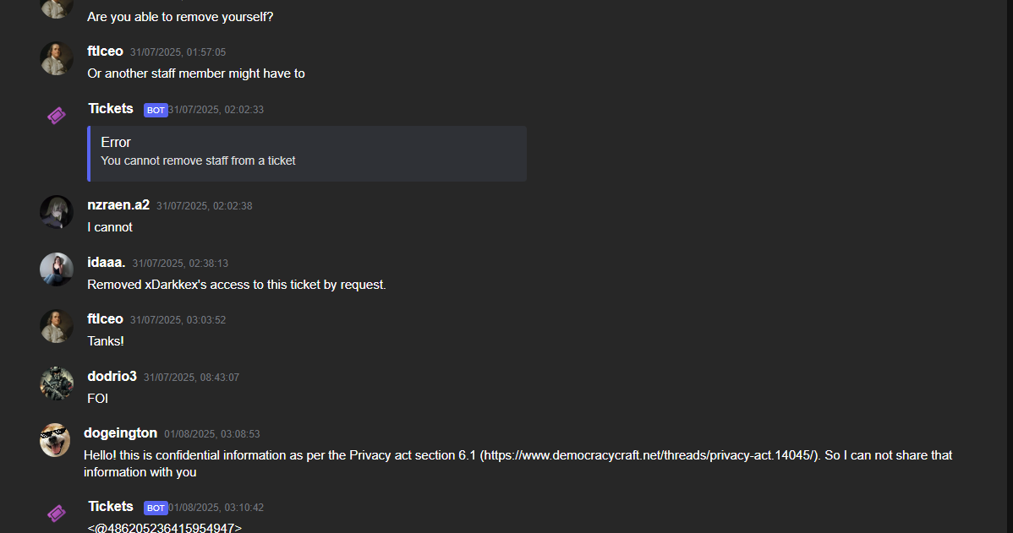Click BOT badge on the 03:10:42 Tickets message
Screen dimensions: 1013x533
click(156, 508)
